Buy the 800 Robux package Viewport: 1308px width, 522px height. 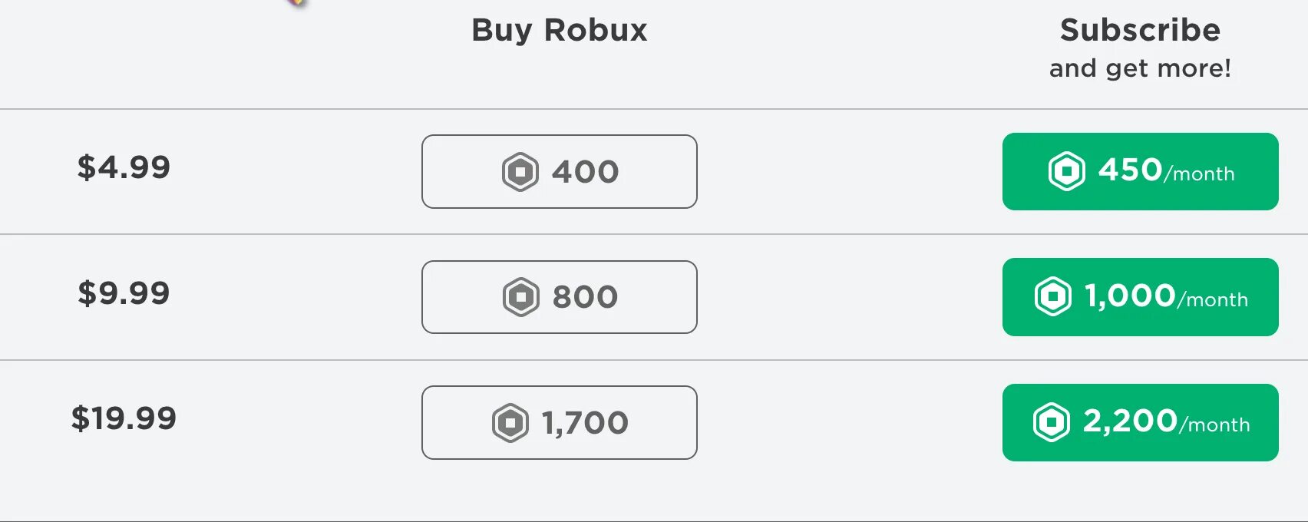pyautogui.click(x=559, y=297)
